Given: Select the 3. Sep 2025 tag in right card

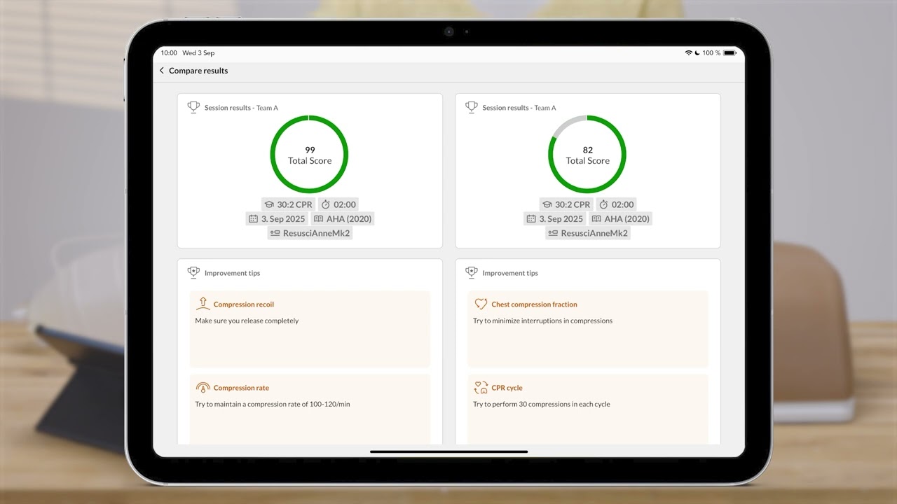Looking at the screenshot, I should 554,218.
